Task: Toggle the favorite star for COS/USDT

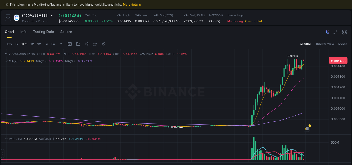Action: coord(8,17)
